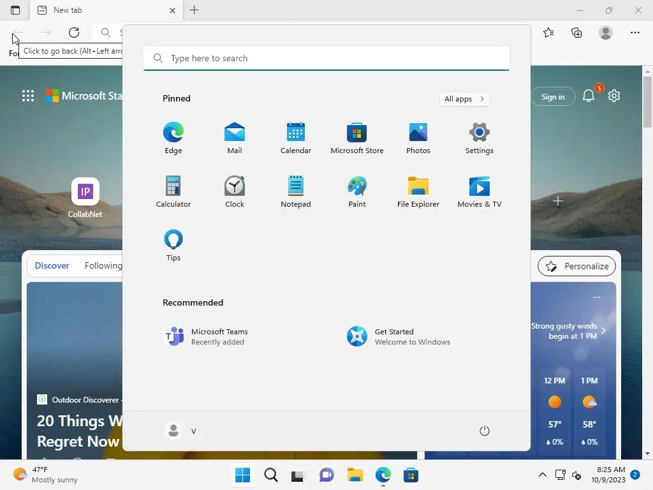Open File Explorer on the taskbar
Viewport: 653px width, 490px height.
point(355,475)
